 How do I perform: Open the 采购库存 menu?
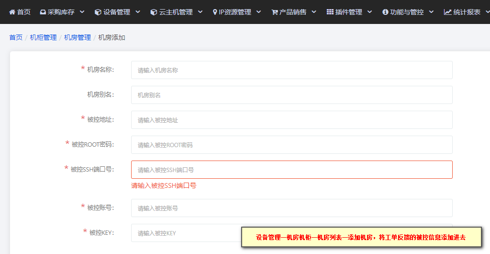pos(62,12)
